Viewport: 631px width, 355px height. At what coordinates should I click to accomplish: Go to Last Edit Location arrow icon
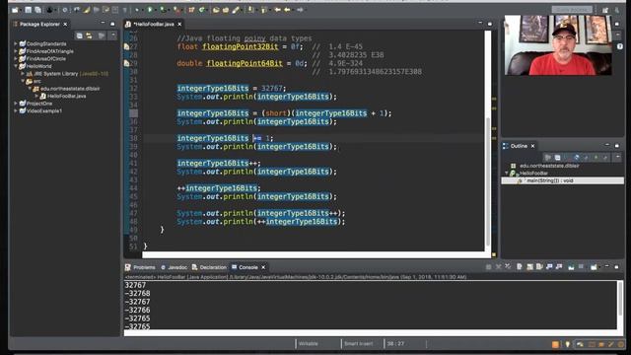[x=278, y=10]
